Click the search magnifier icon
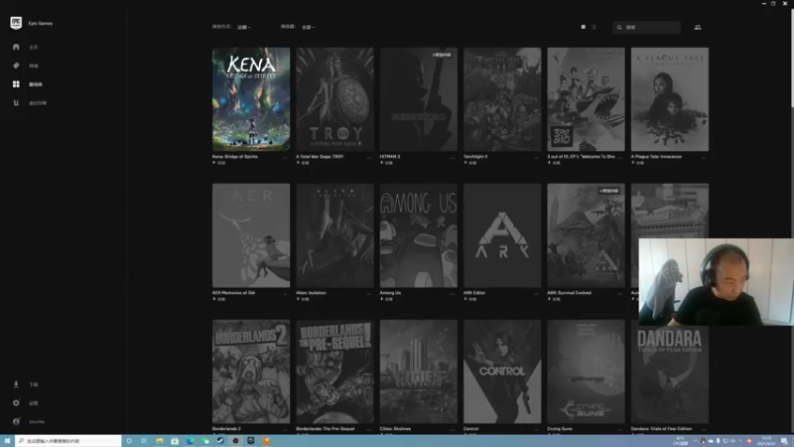Viewport: 794px width, 447px height. click(x=619, y=28)
